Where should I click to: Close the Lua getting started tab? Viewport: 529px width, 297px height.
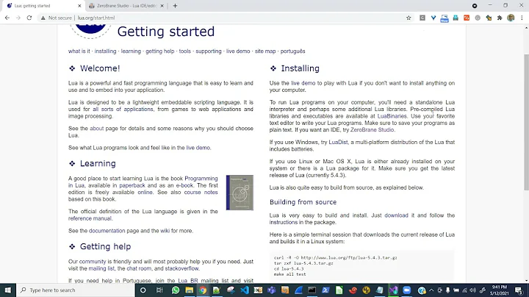pos(79,6)
